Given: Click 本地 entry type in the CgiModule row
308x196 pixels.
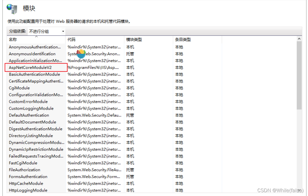Looking at the screenshot, I should pos(179,88).
